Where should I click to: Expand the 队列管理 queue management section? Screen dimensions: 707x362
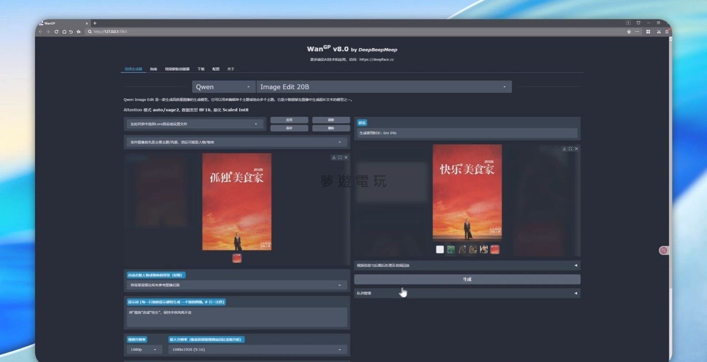467,293
